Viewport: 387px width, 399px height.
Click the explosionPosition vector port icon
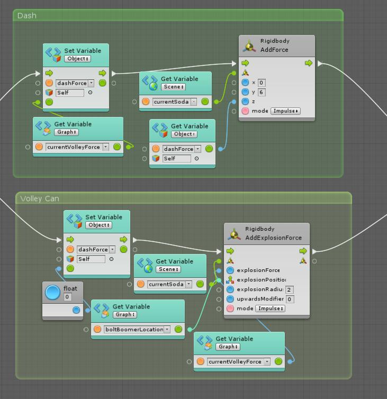[230, 279]
